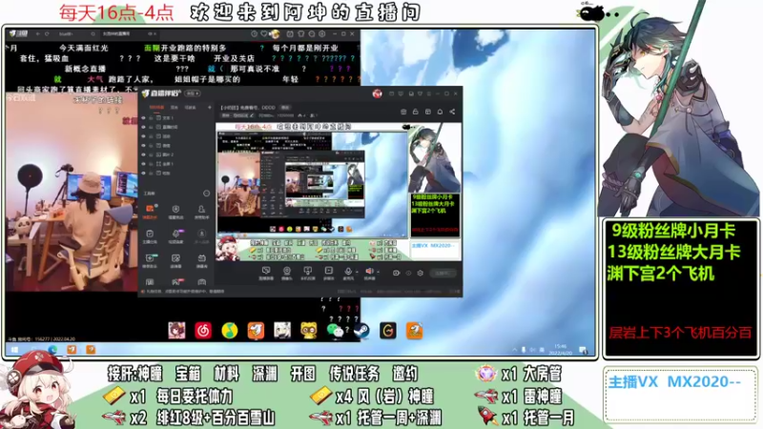Switch to the second scene tab
The height and width of the screenshot is (429, 763).
click(175, 107)
